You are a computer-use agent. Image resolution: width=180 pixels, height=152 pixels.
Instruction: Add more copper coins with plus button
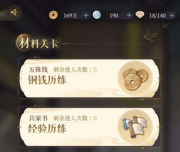(86, 15)
